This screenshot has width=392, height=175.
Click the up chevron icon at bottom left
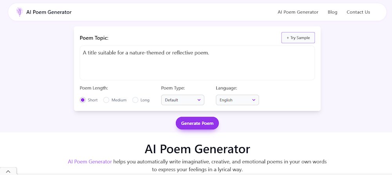tap(8, 171)
